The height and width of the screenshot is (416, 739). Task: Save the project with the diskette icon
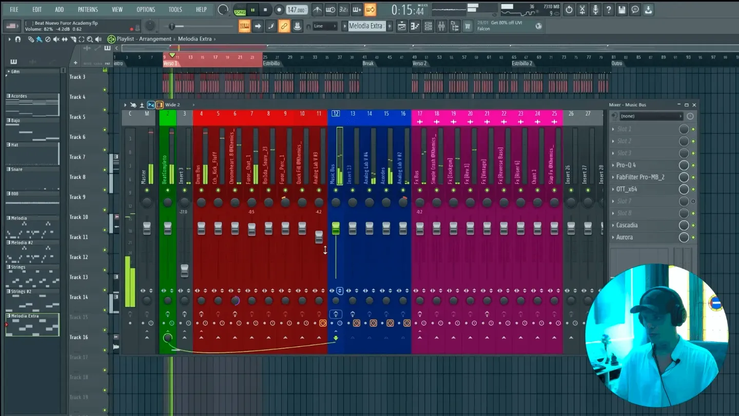622,9
